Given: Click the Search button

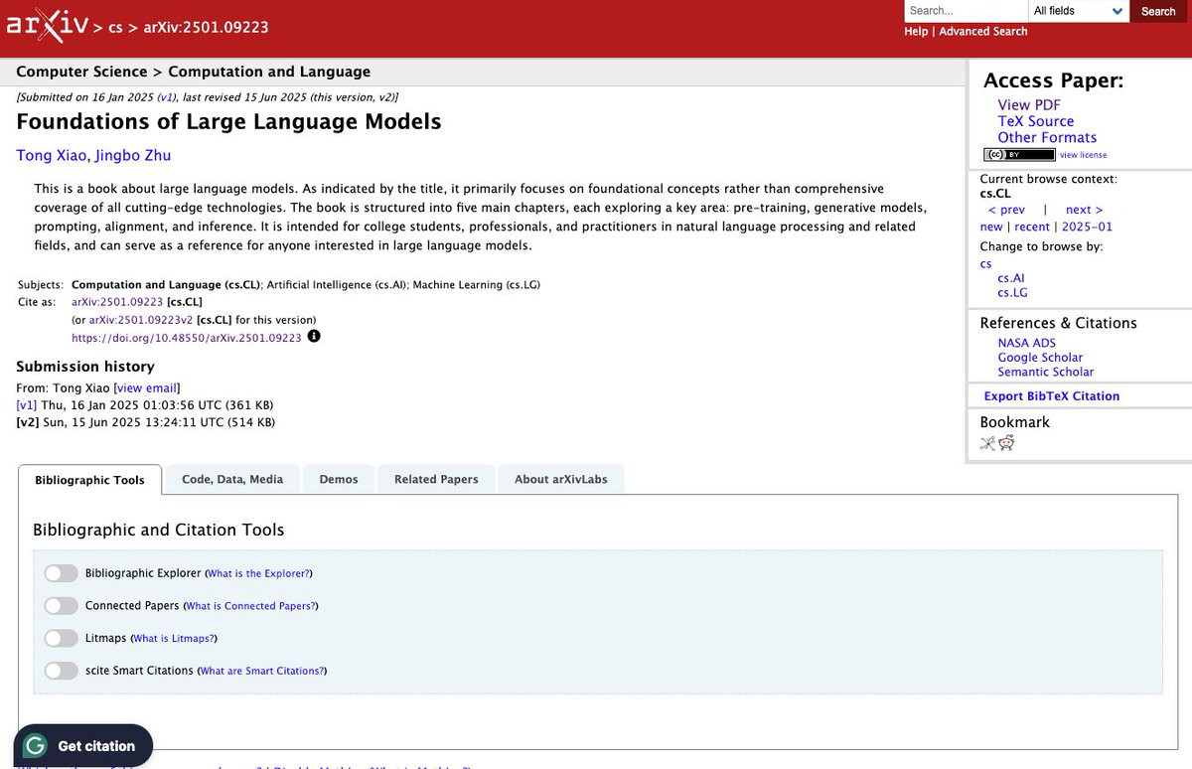Looking at the screenshot, I should [1158, 11].
